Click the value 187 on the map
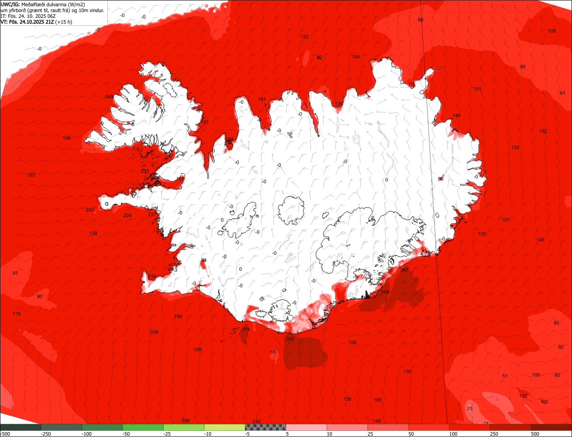572x437 pixels. [x=31, y=175]
